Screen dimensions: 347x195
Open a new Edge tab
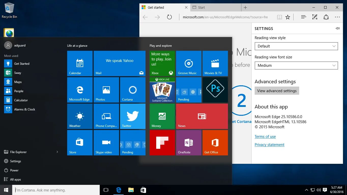click(245, 7)
